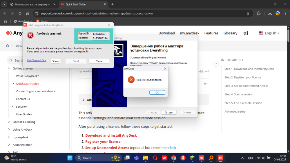The width and height of the screenshot is (290, 163).
Task: Expand the my.anydesk sidebar section
Action: coord(9,137)
